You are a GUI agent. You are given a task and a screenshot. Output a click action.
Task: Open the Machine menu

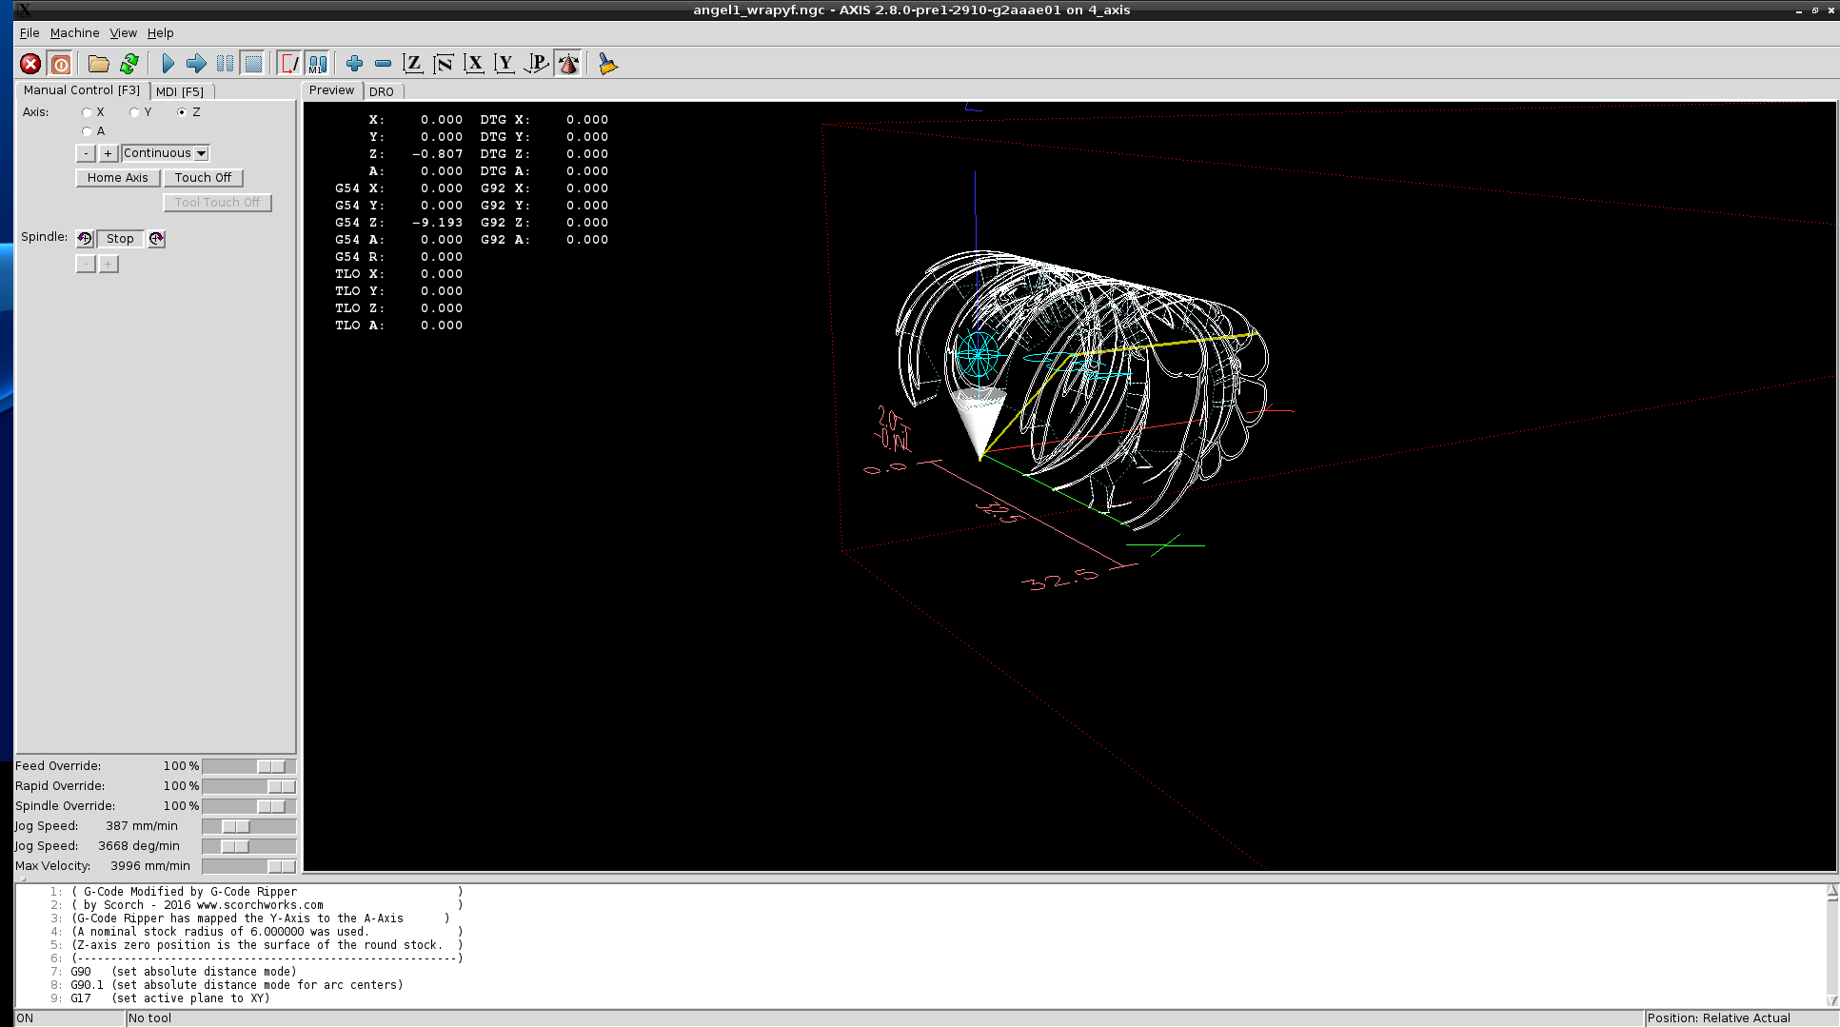click(74, 33)
